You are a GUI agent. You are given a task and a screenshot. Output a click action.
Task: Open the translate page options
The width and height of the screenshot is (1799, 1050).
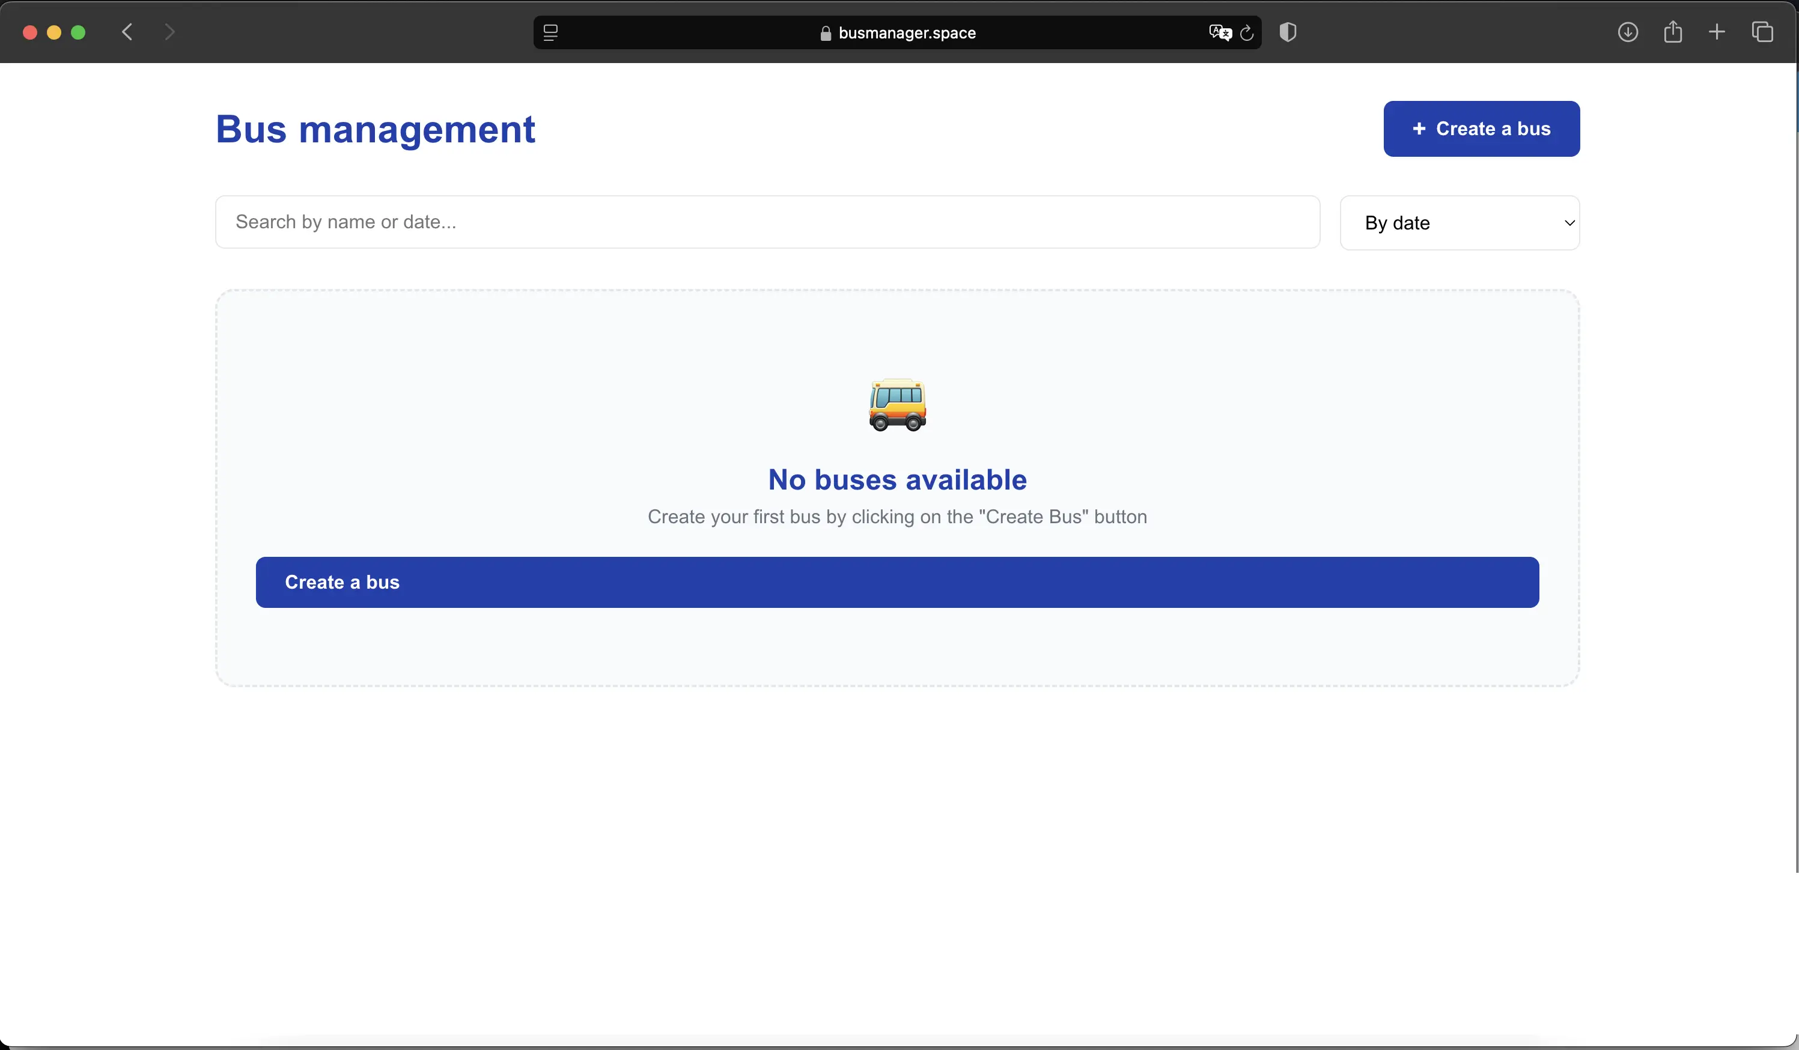coord(1220,32)
